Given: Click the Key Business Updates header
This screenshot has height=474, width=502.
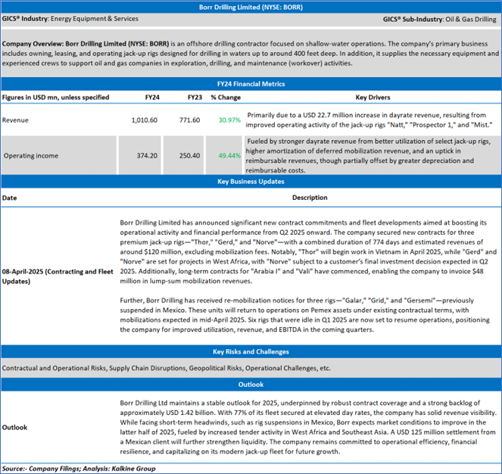Looking at the screenshot, I should (251, 182).
